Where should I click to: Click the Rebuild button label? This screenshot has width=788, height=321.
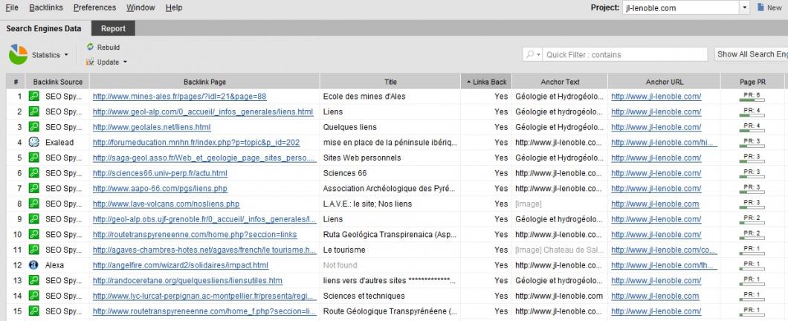coord(109,48)
